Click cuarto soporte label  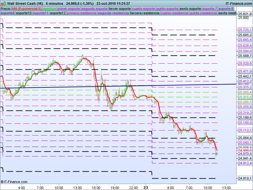144,9
